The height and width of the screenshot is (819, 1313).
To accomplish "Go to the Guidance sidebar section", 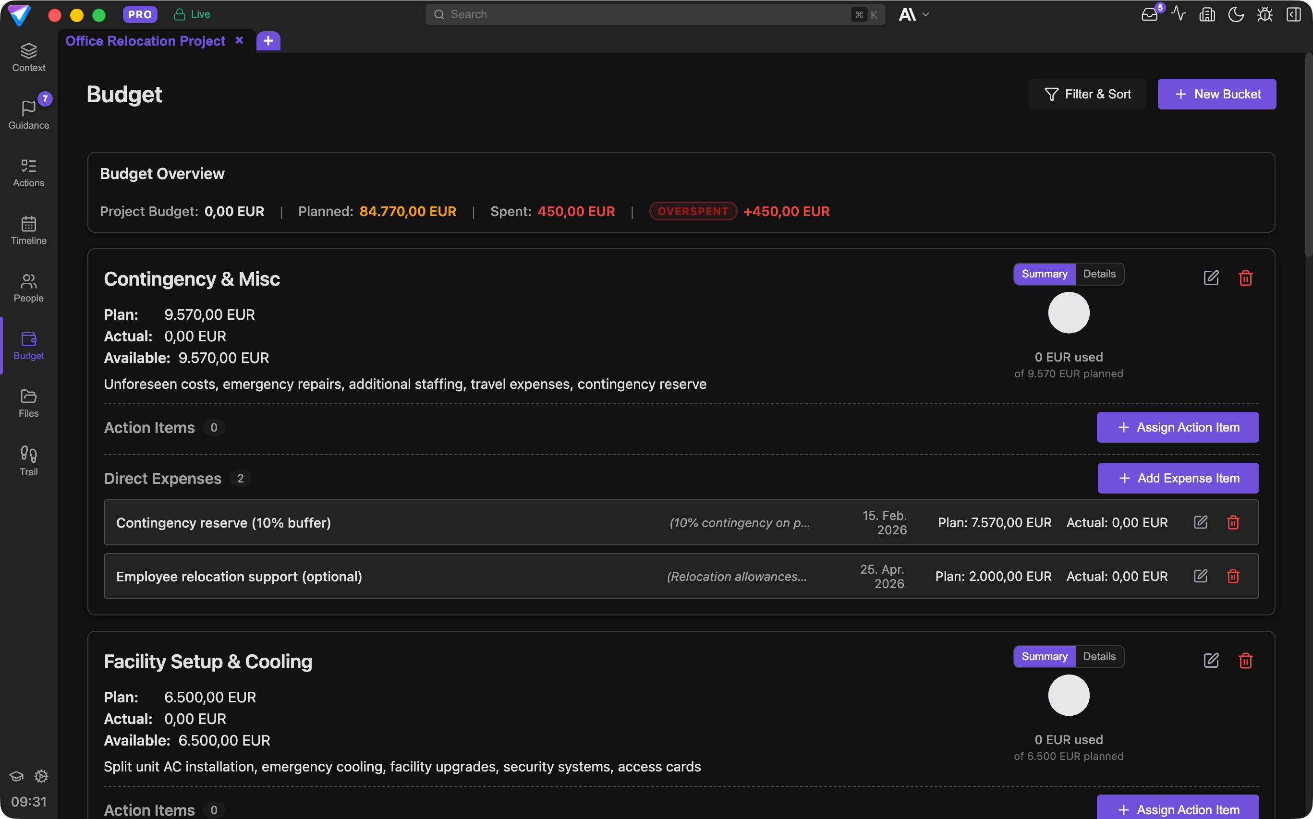I will (x=29, y=115).
